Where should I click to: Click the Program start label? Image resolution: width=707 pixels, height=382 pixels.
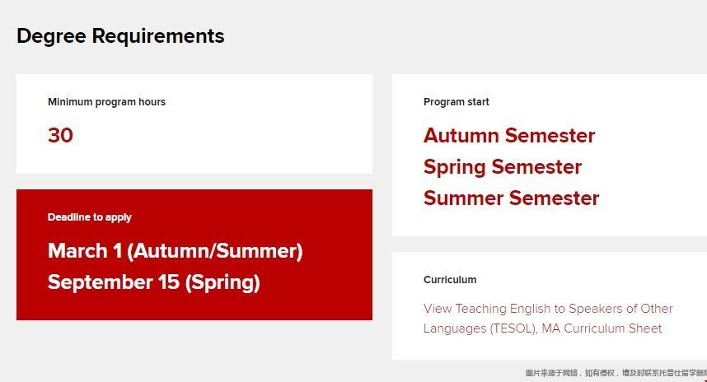pyautogui.click(x=457, y=102)
